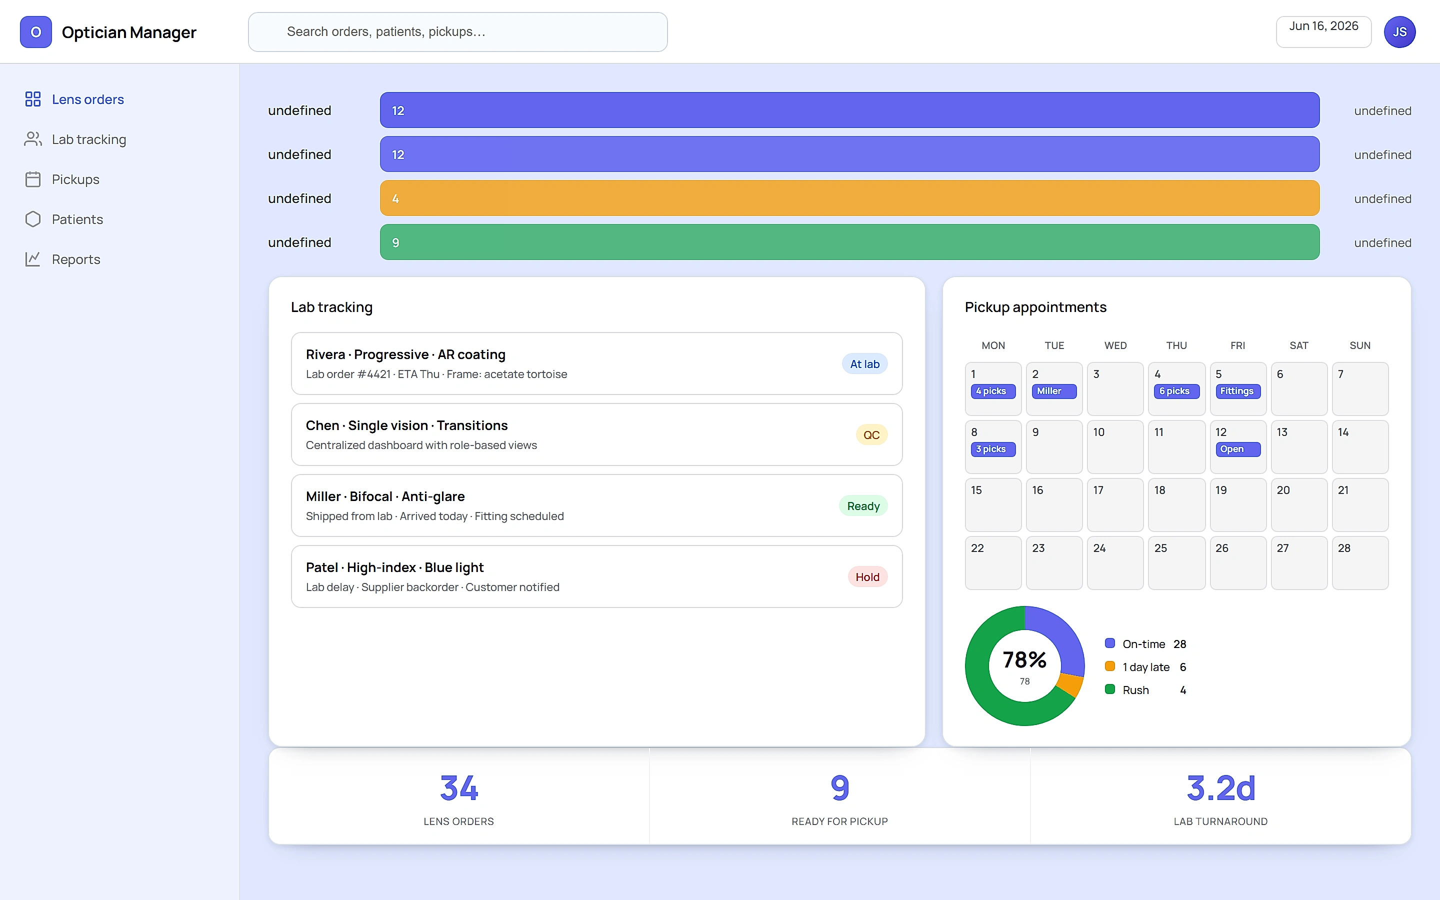Image resolution: width=1440 pixels, height=900 pixels.
Task: Open the Miller Bifocal Anti-glare order
Action: [x=597, y=505]
